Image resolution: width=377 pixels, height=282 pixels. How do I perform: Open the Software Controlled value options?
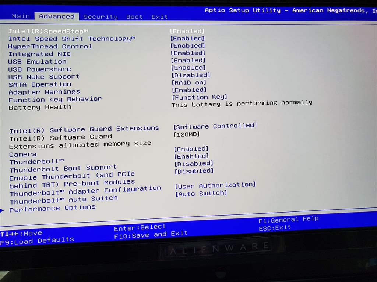(215, 126)
